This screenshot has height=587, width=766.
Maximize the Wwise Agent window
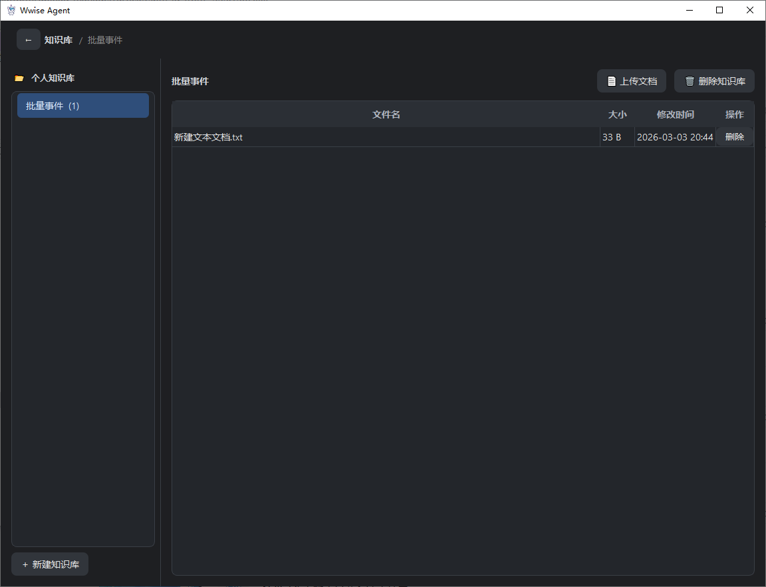click(719, 10)
